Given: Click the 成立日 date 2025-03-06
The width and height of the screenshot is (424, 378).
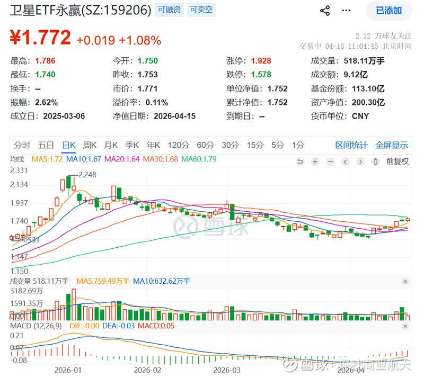Looking at the screenshot, I should [x=64, y=116].
